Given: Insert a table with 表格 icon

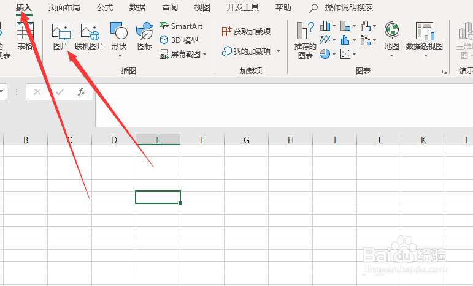Looking at the screenshot, I should click(25, 36).
